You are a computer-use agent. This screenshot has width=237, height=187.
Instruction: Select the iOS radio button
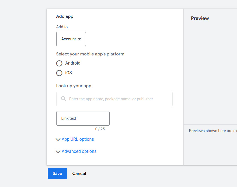coord(59,73)
